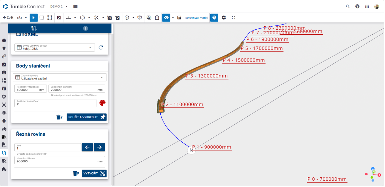The width and height of the screenshot is (385, 187).
Task: Click the Resetovat model link
Action: 197,18
